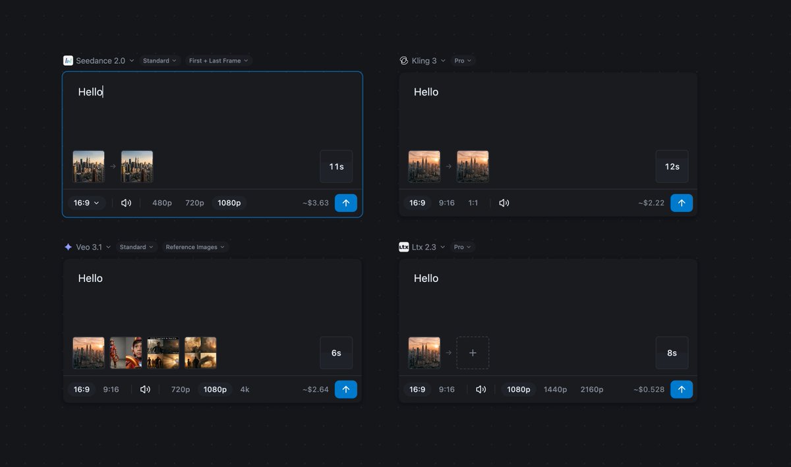Screen dimensions: 791x467
Task: Click the Kling last frame thumbnail
Action: [473, 167]
